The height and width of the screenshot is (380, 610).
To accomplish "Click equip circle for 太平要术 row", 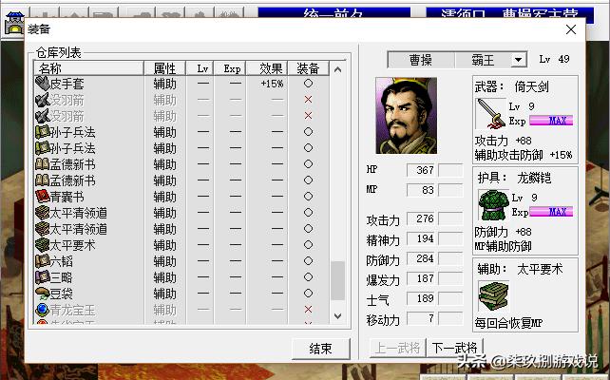I will [308, 245].
